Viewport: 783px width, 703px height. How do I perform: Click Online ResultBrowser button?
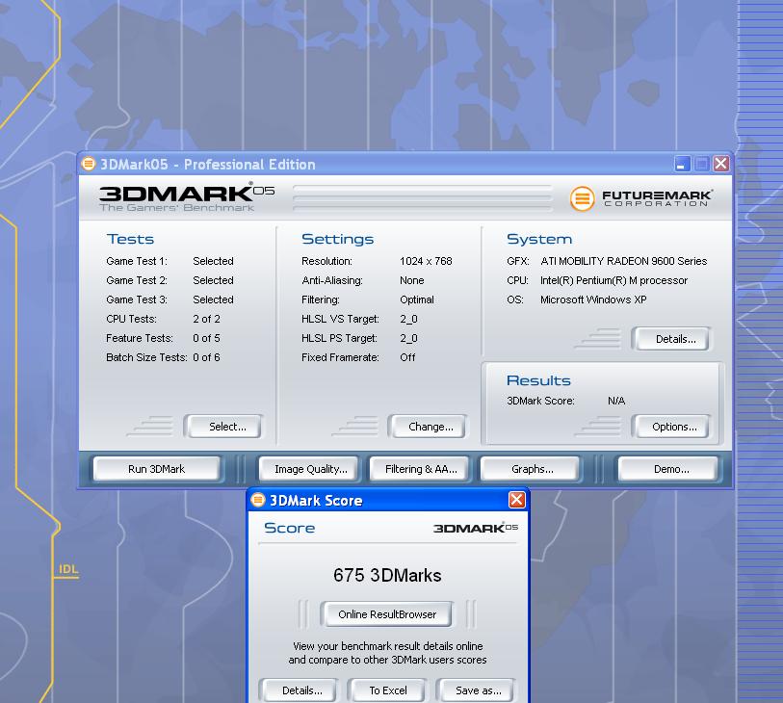click(x=387, y=614)
